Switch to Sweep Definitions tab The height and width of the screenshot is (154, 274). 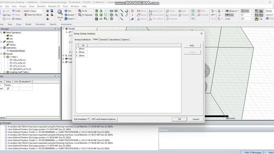(83, 40)
